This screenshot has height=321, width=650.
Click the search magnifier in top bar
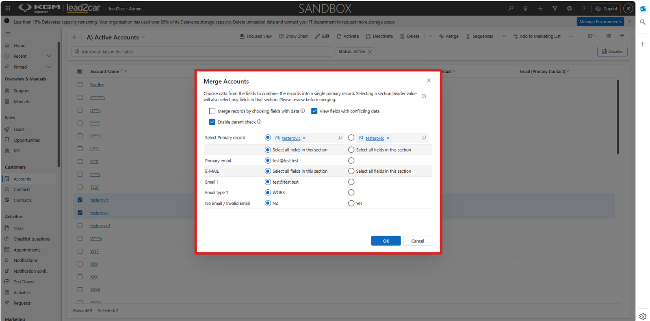[x=511, y=8]
